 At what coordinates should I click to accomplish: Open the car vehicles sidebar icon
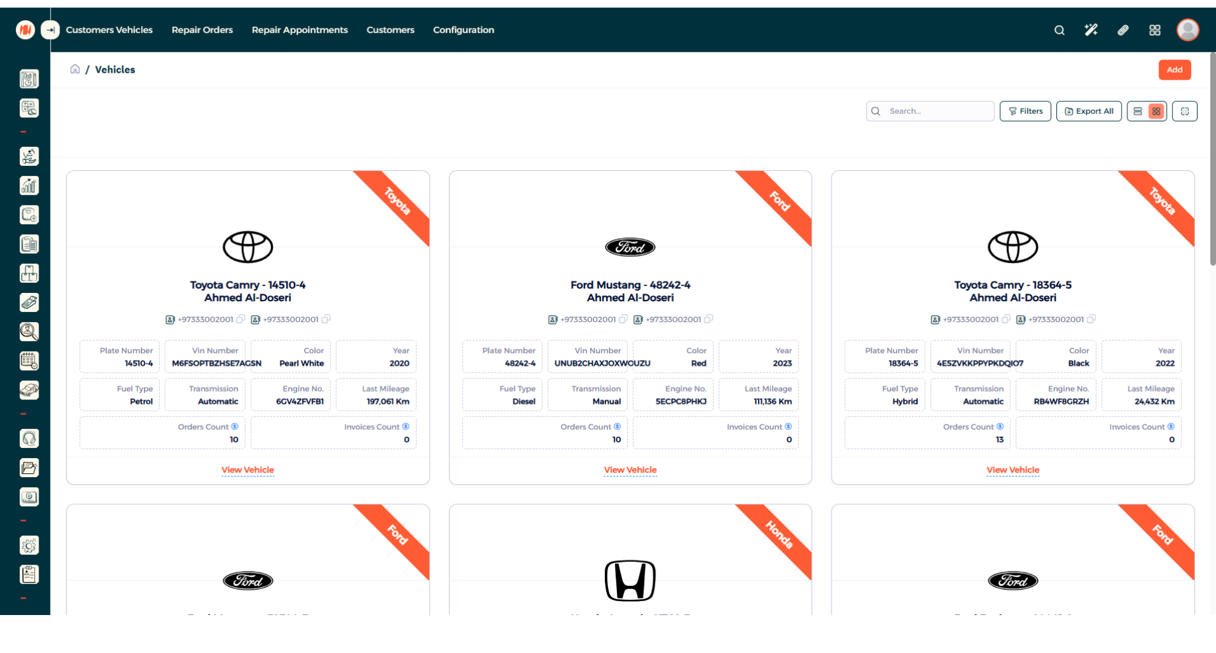pos(29,390)
